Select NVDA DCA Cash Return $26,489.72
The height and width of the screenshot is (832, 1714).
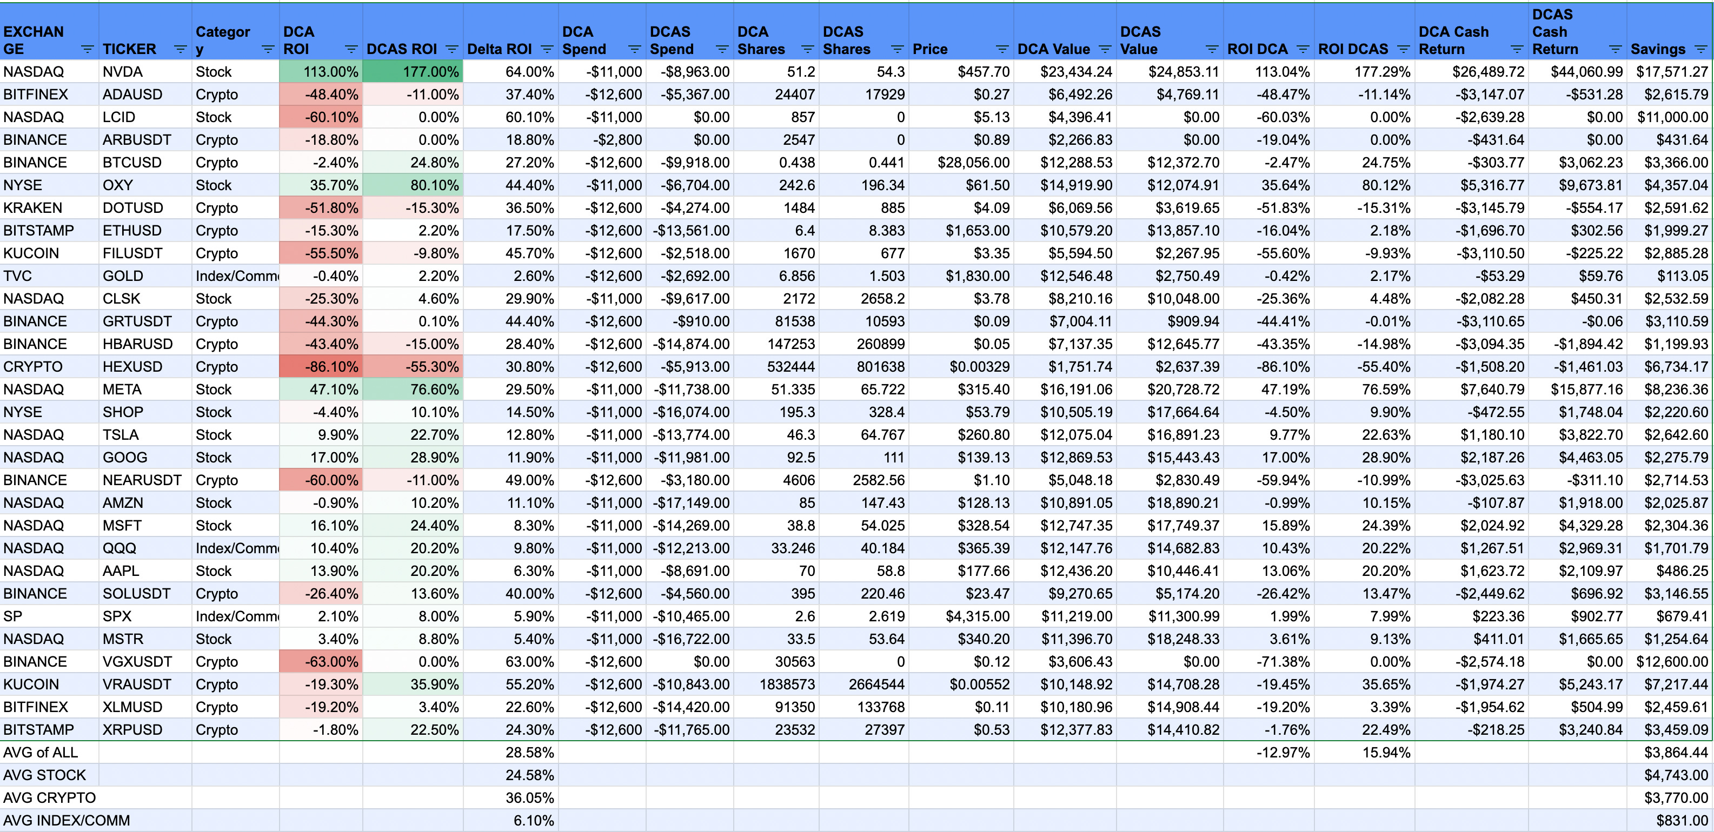1471,72
